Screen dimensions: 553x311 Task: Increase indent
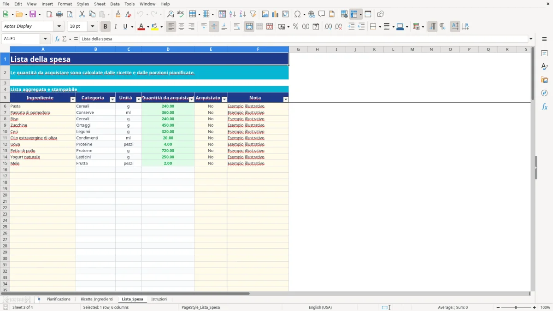(x=351, y=27)
